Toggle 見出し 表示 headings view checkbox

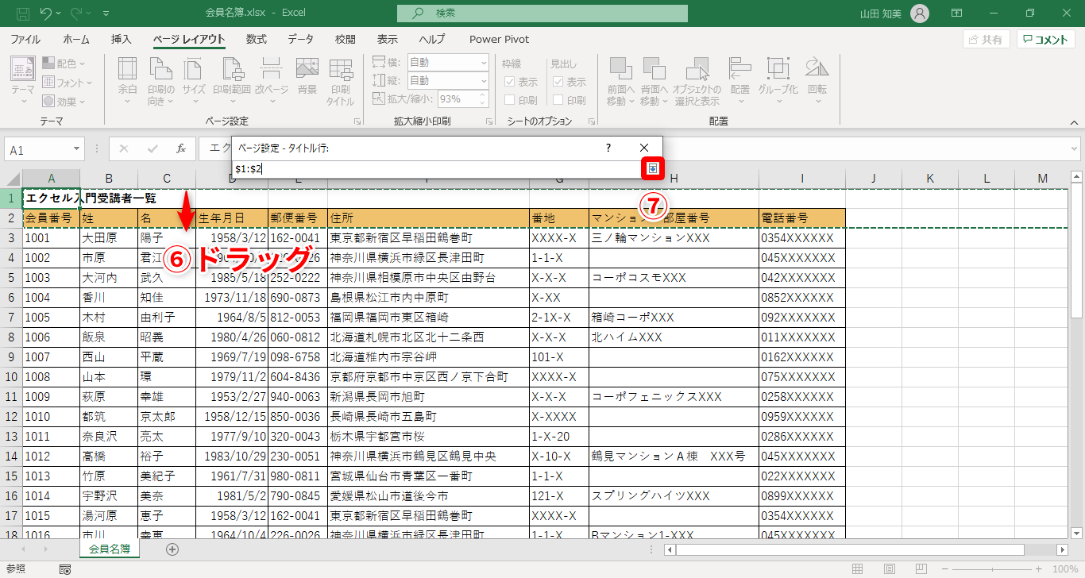[558, 82]
